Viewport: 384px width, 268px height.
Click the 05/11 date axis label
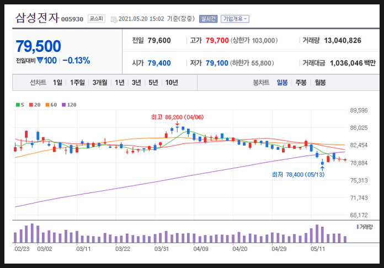click(x=318, y=249)
